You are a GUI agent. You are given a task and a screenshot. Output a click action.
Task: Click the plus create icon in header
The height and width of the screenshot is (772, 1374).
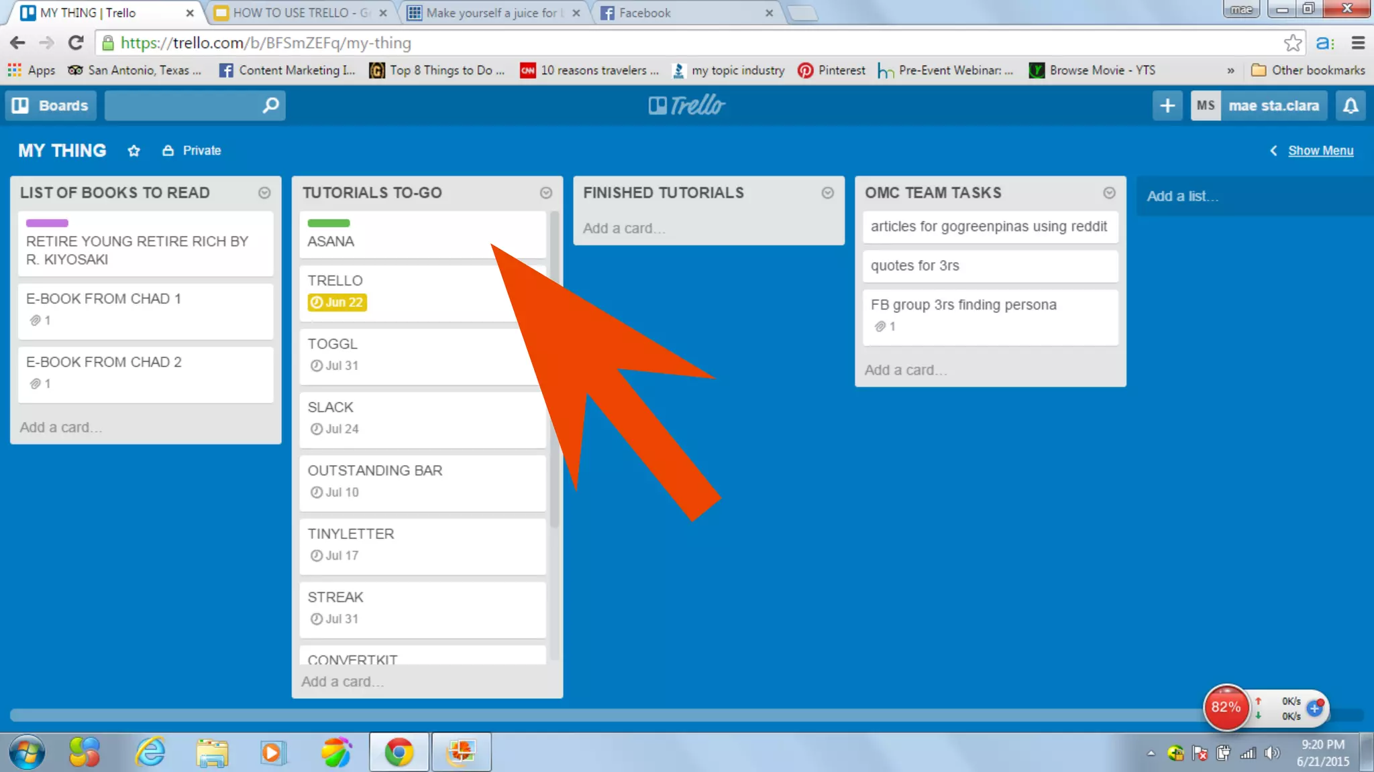1167,105
